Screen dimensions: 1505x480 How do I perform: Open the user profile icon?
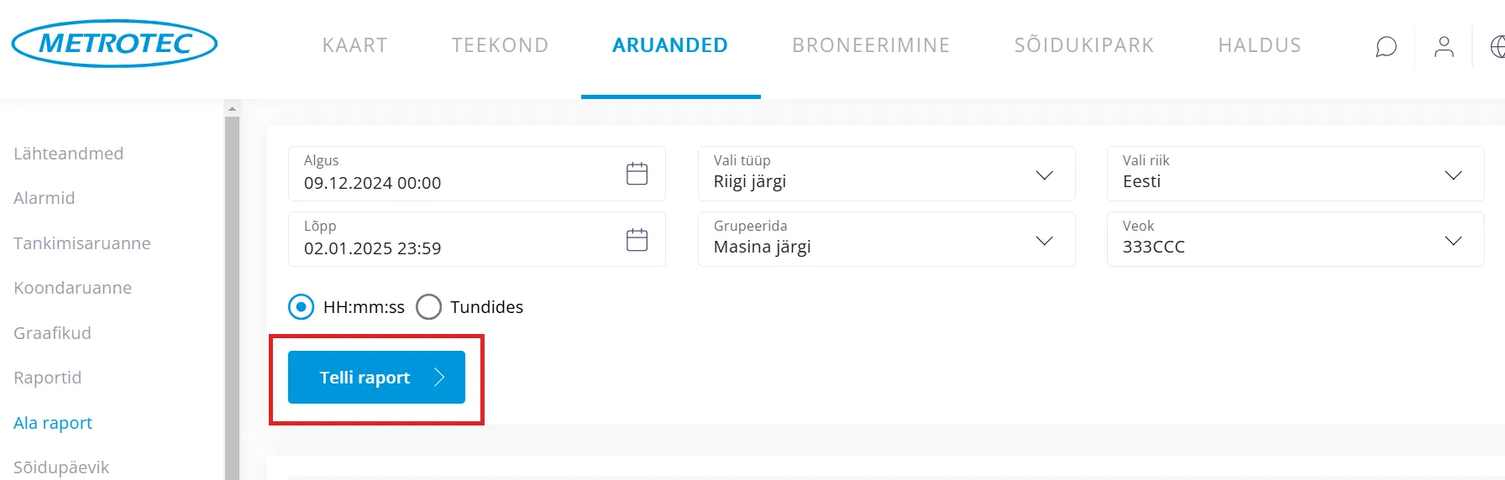1444,47
